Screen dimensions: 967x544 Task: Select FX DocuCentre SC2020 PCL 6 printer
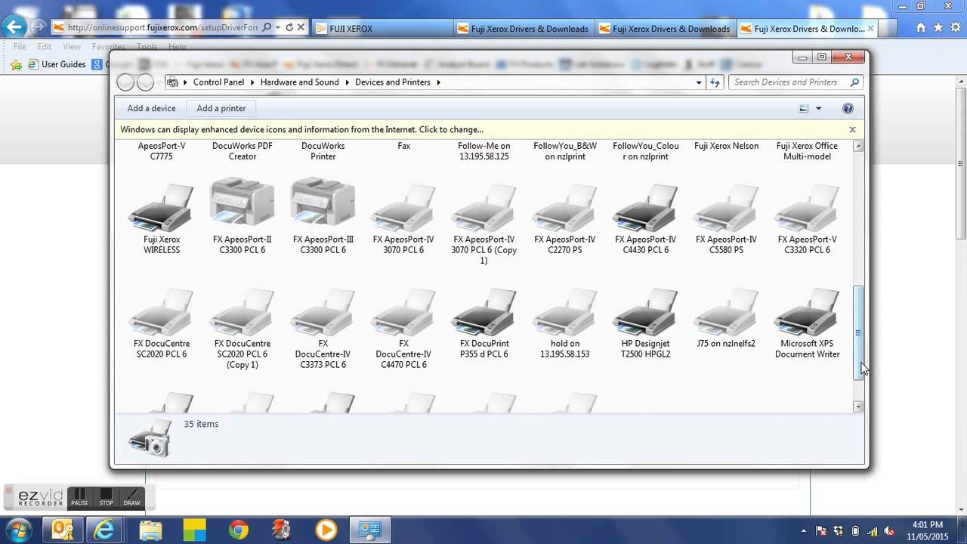pos(161,323)
